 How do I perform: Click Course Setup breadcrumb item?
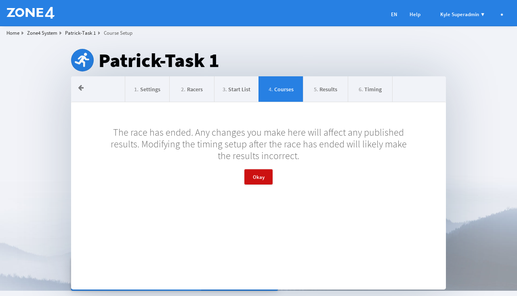[x=118, y=33]
